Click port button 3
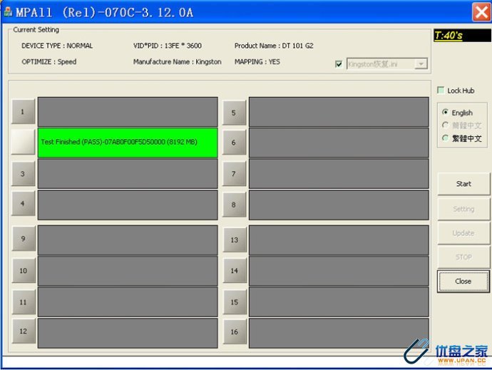The width and height of the screenshot is (492, 370). tap(23, 173)
